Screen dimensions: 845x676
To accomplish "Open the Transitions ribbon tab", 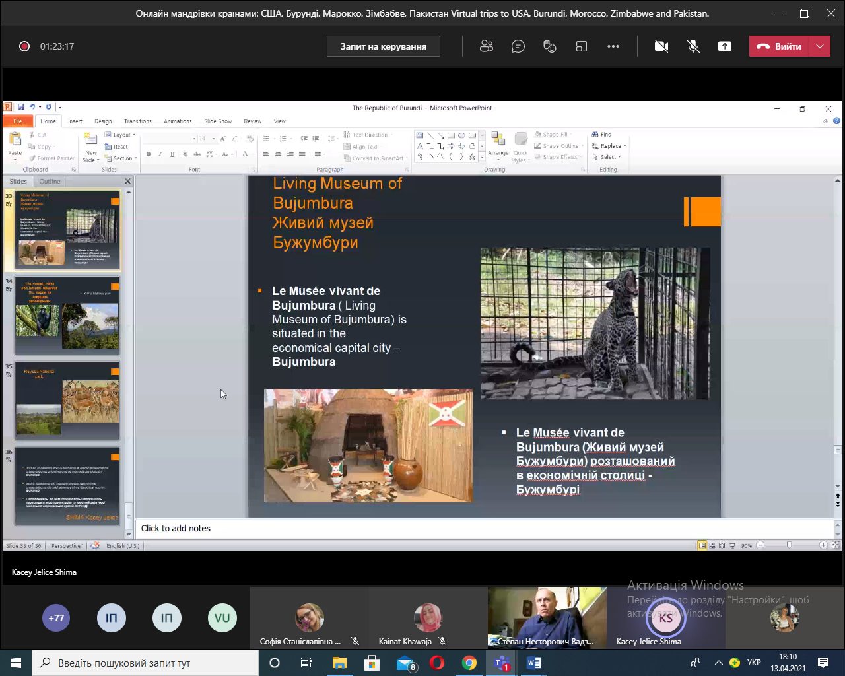I will pyautogui.click(x=137, y=121).
